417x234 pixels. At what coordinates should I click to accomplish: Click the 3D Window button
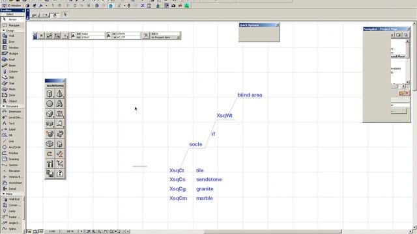[x=12, y=5]
